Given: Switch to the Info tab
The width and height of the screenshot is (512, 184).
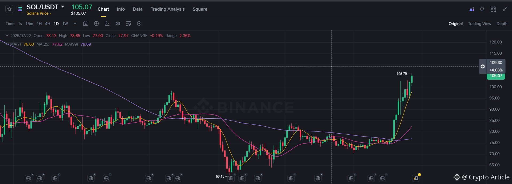Looking at the screenshot, I should (x=121, y=9).
